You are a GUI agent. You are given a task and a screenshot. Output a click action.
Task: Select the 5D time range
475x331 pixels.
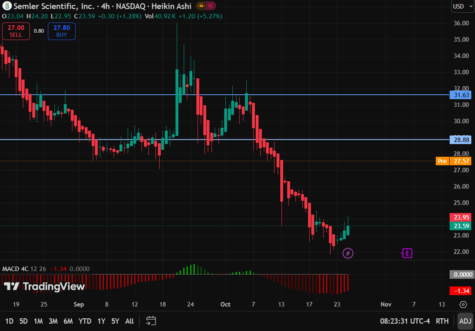[x=23, y=321]
